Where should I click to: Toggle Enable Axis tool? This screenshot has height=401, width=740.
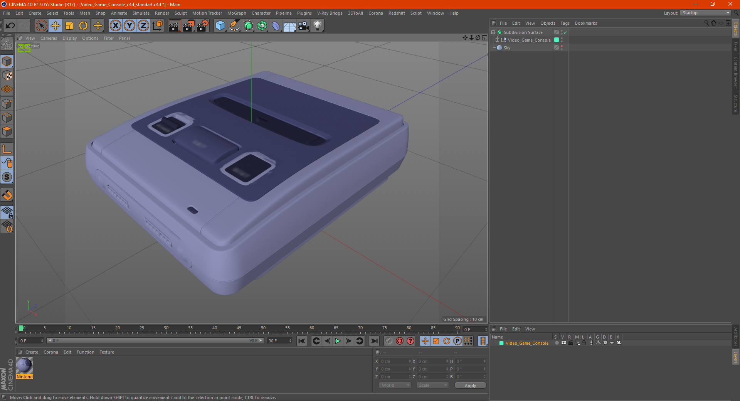click(7, 149)
